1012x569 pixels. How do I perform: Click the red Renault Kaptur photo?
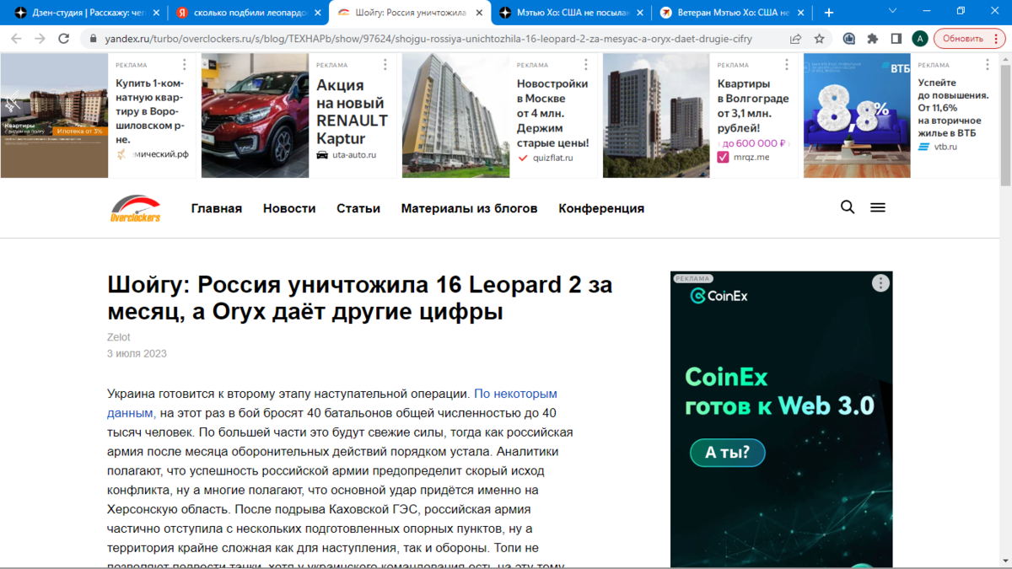tap(256, 115)
